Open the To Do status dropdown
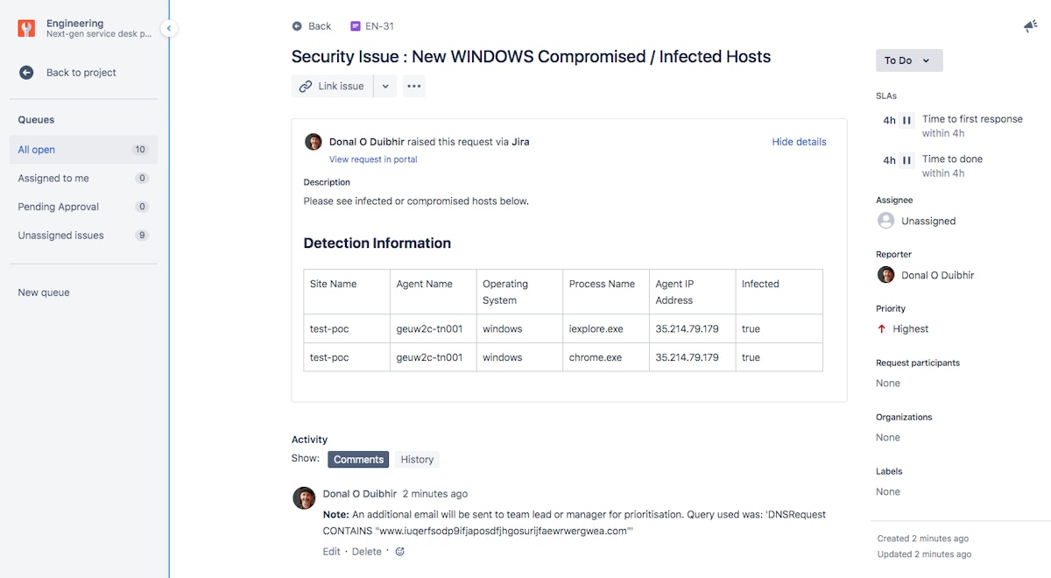The height and width of the screenshot is (578, 1051). coord(908,60)
